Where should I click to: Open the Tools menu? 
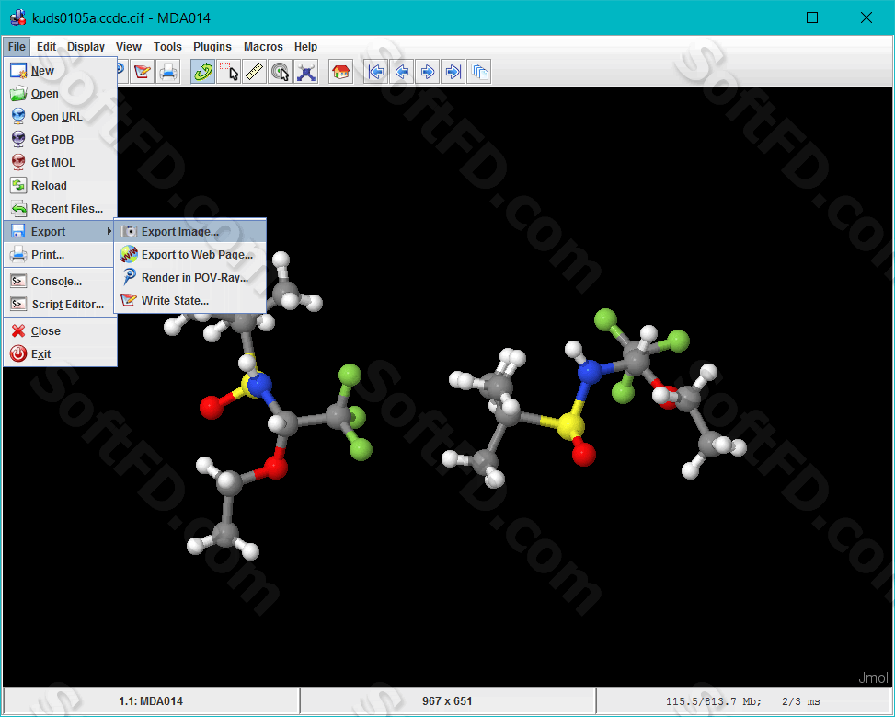tap(167, 47)
